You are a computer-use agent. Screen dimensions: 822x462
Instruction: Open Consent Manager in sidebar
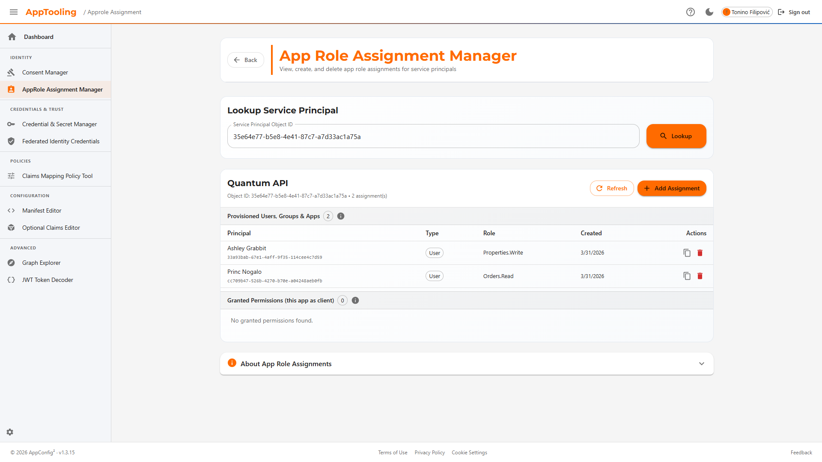click(x=45, y=72)
